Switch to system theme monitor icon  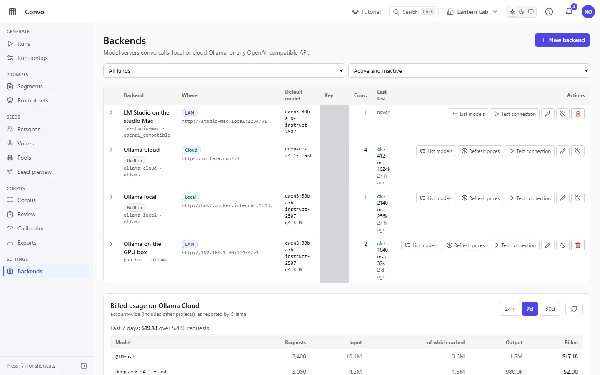pyautogui.click(x=531, y=12)
